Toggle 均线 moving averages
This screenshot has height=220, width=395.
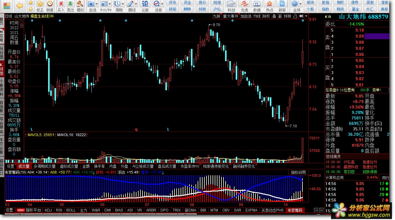point(257,16)
